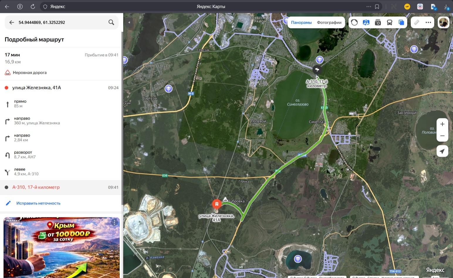
Task: Bookmark this page with the bookmark icon
Action: (377, 6)
